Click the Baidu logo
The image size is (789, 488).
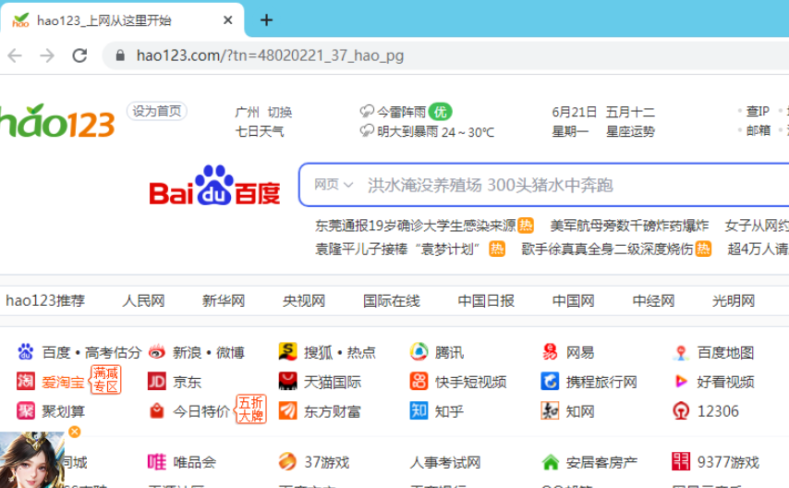pyautogui.click(x=214, y=186)
